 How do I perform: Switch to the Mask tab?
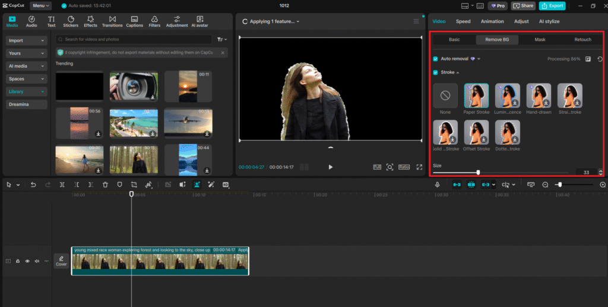(540, 40)
